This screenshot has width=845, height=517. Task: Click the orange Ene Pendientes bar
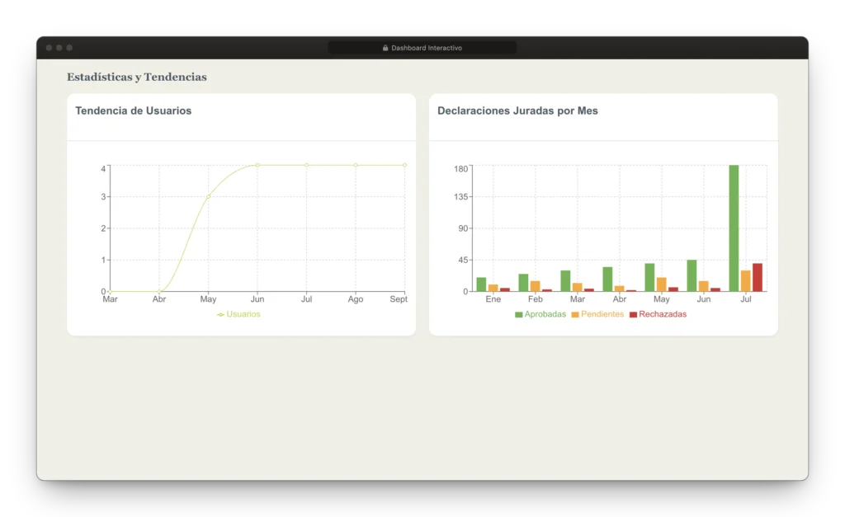click(493, 288)
